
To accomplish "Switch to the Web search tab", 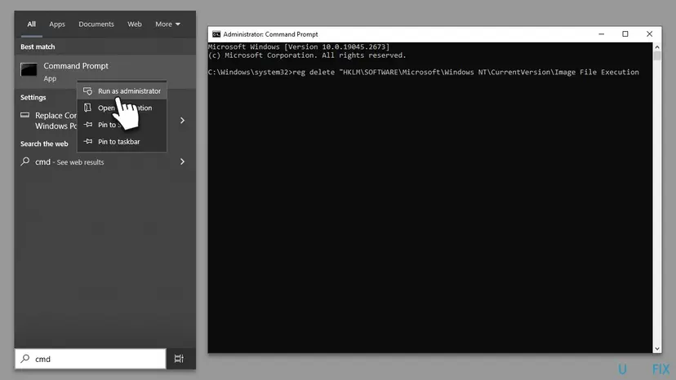I will click(x=135, y=24).
